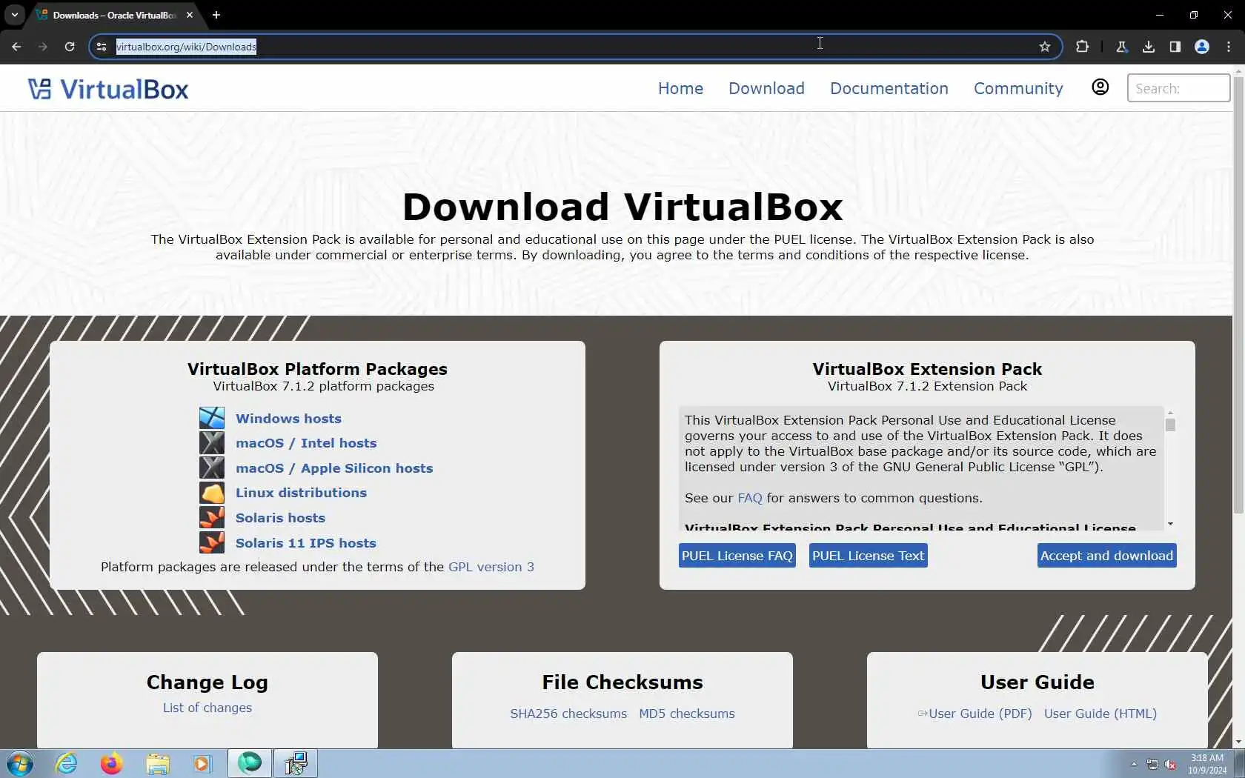Viewport: 1245px width, 778px height.
Task: Open the Solaris hosts link
Action: [280, 518]
